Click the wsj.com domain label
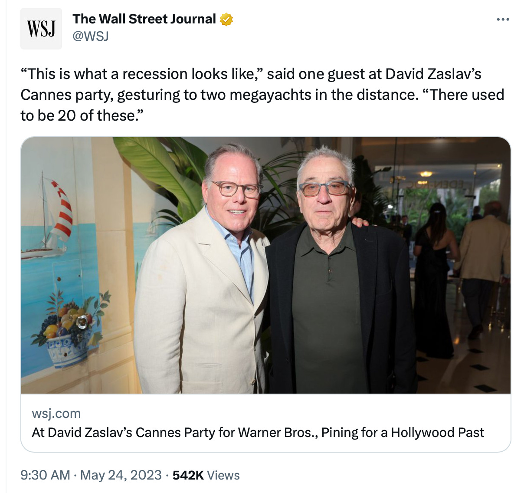Viewport: 524px width, 493px height. click(56, 414)
